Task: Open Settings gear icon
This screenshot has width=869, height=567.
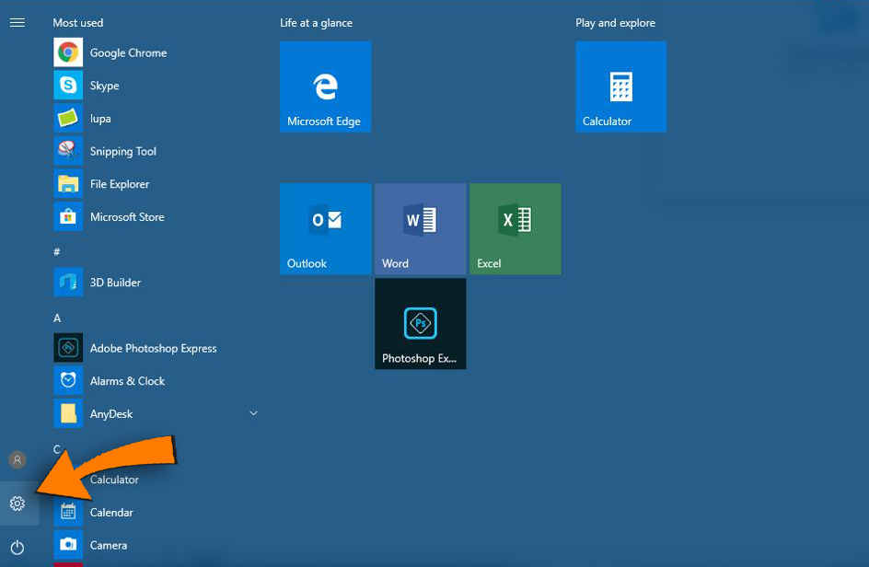Action: point(17,503)
